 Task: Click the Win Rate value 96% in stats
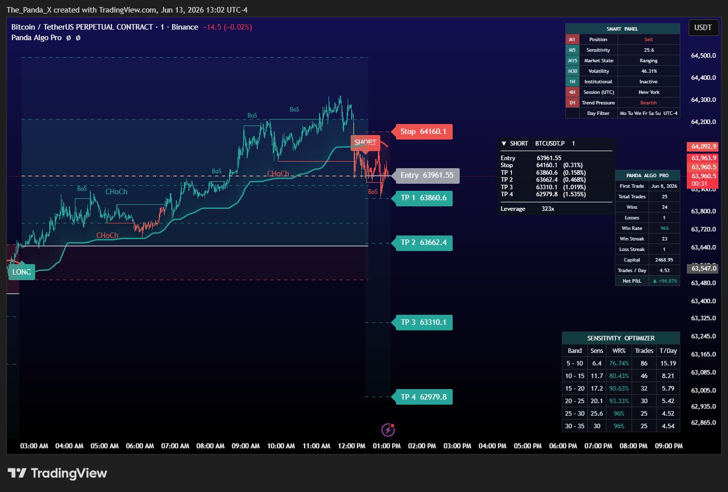tap(664, 228)
